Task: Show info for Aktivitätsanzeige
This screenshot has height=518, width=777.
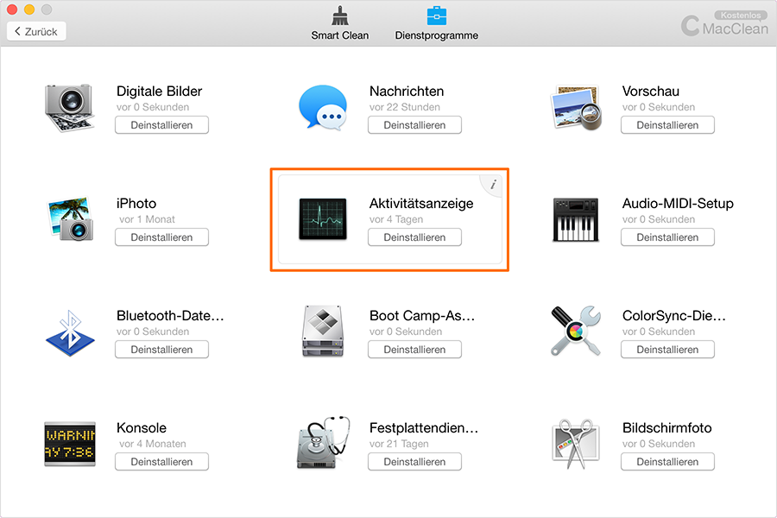Action: (493, 185)
